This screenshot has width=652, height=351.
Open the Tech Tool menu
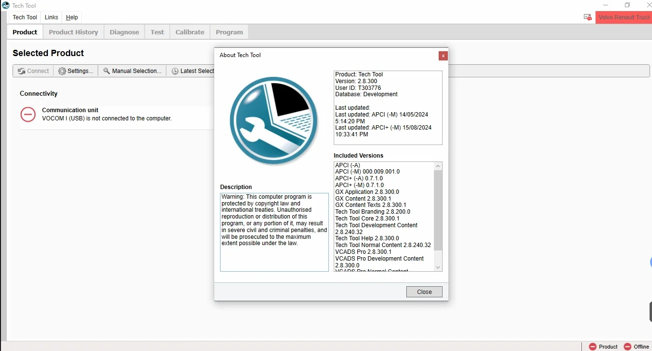(x=25, y=17)
